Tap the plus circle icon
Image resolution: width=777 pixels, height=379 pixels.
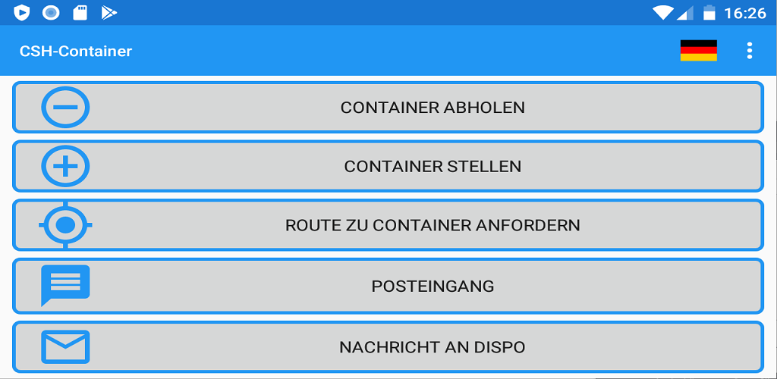(x=65, y=166)
